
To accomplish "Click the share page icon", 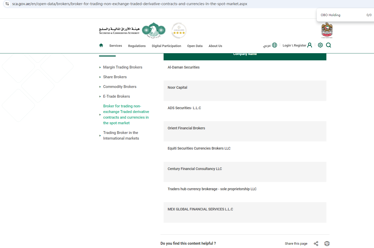I will click(316, 243).
